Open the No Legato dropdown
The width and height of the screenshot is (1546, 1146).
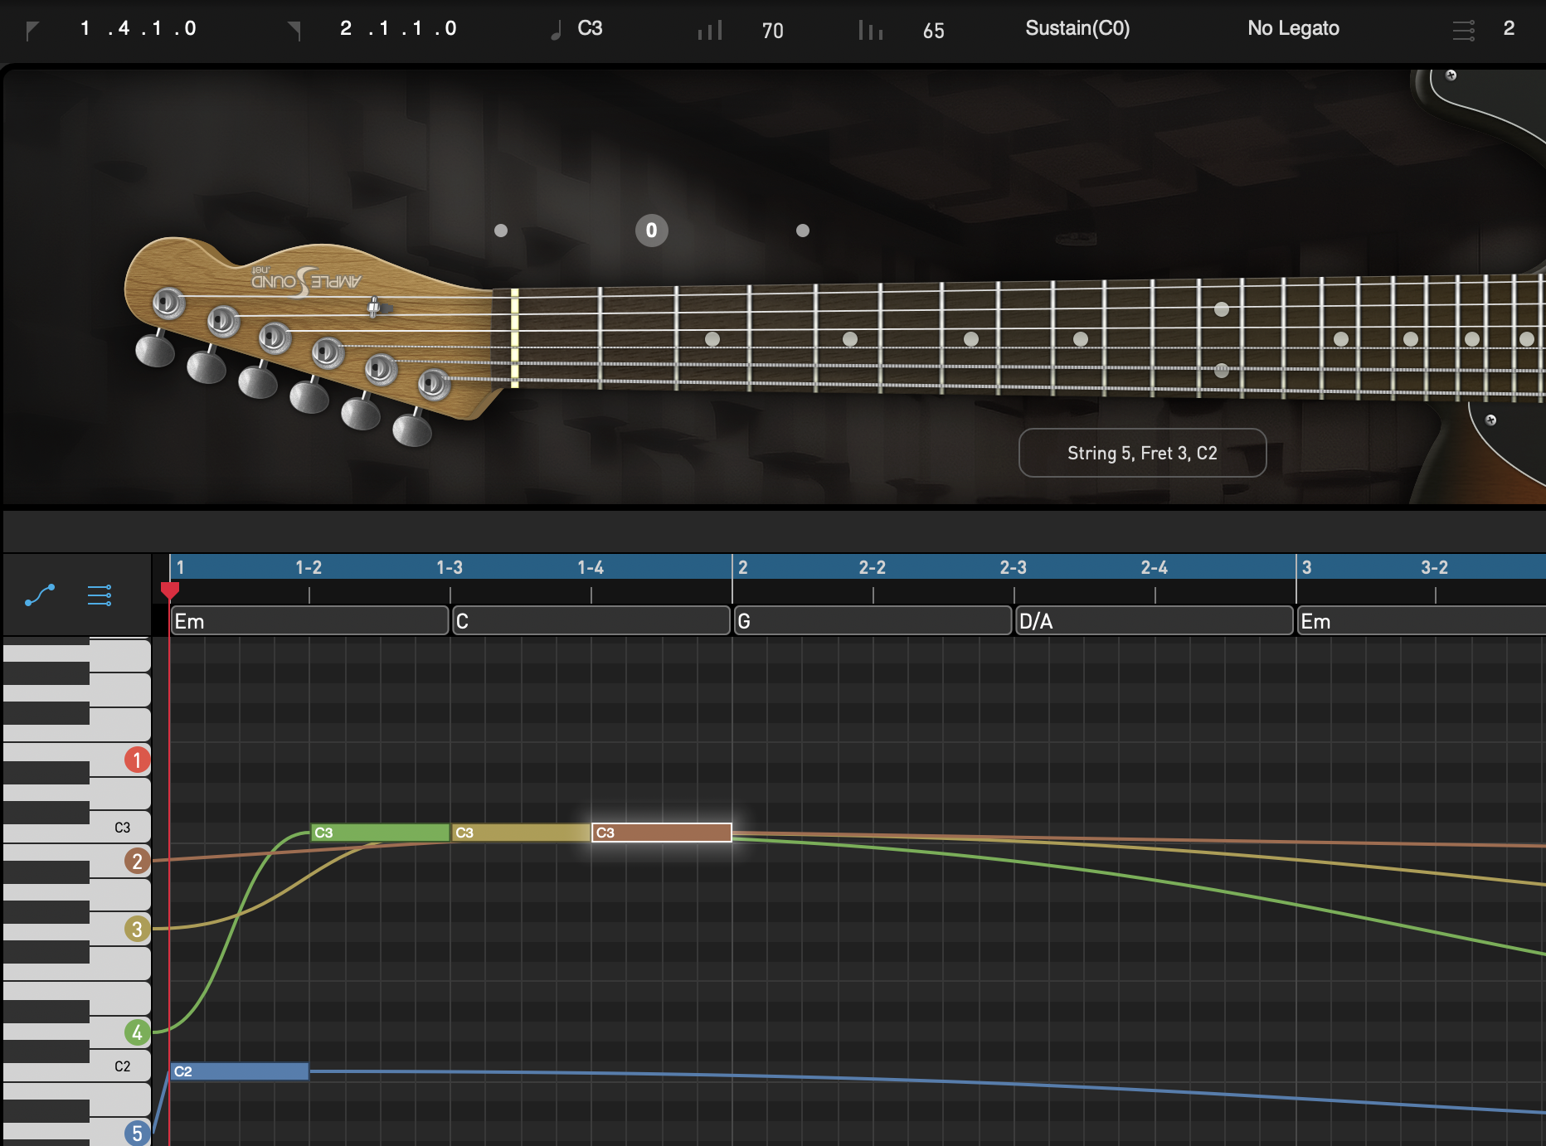pyautogui.click(x=1293, y=28)
